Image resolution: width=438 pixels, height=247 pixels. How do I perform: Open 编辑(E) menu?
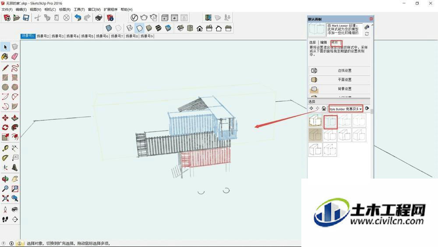coord(21,10)
